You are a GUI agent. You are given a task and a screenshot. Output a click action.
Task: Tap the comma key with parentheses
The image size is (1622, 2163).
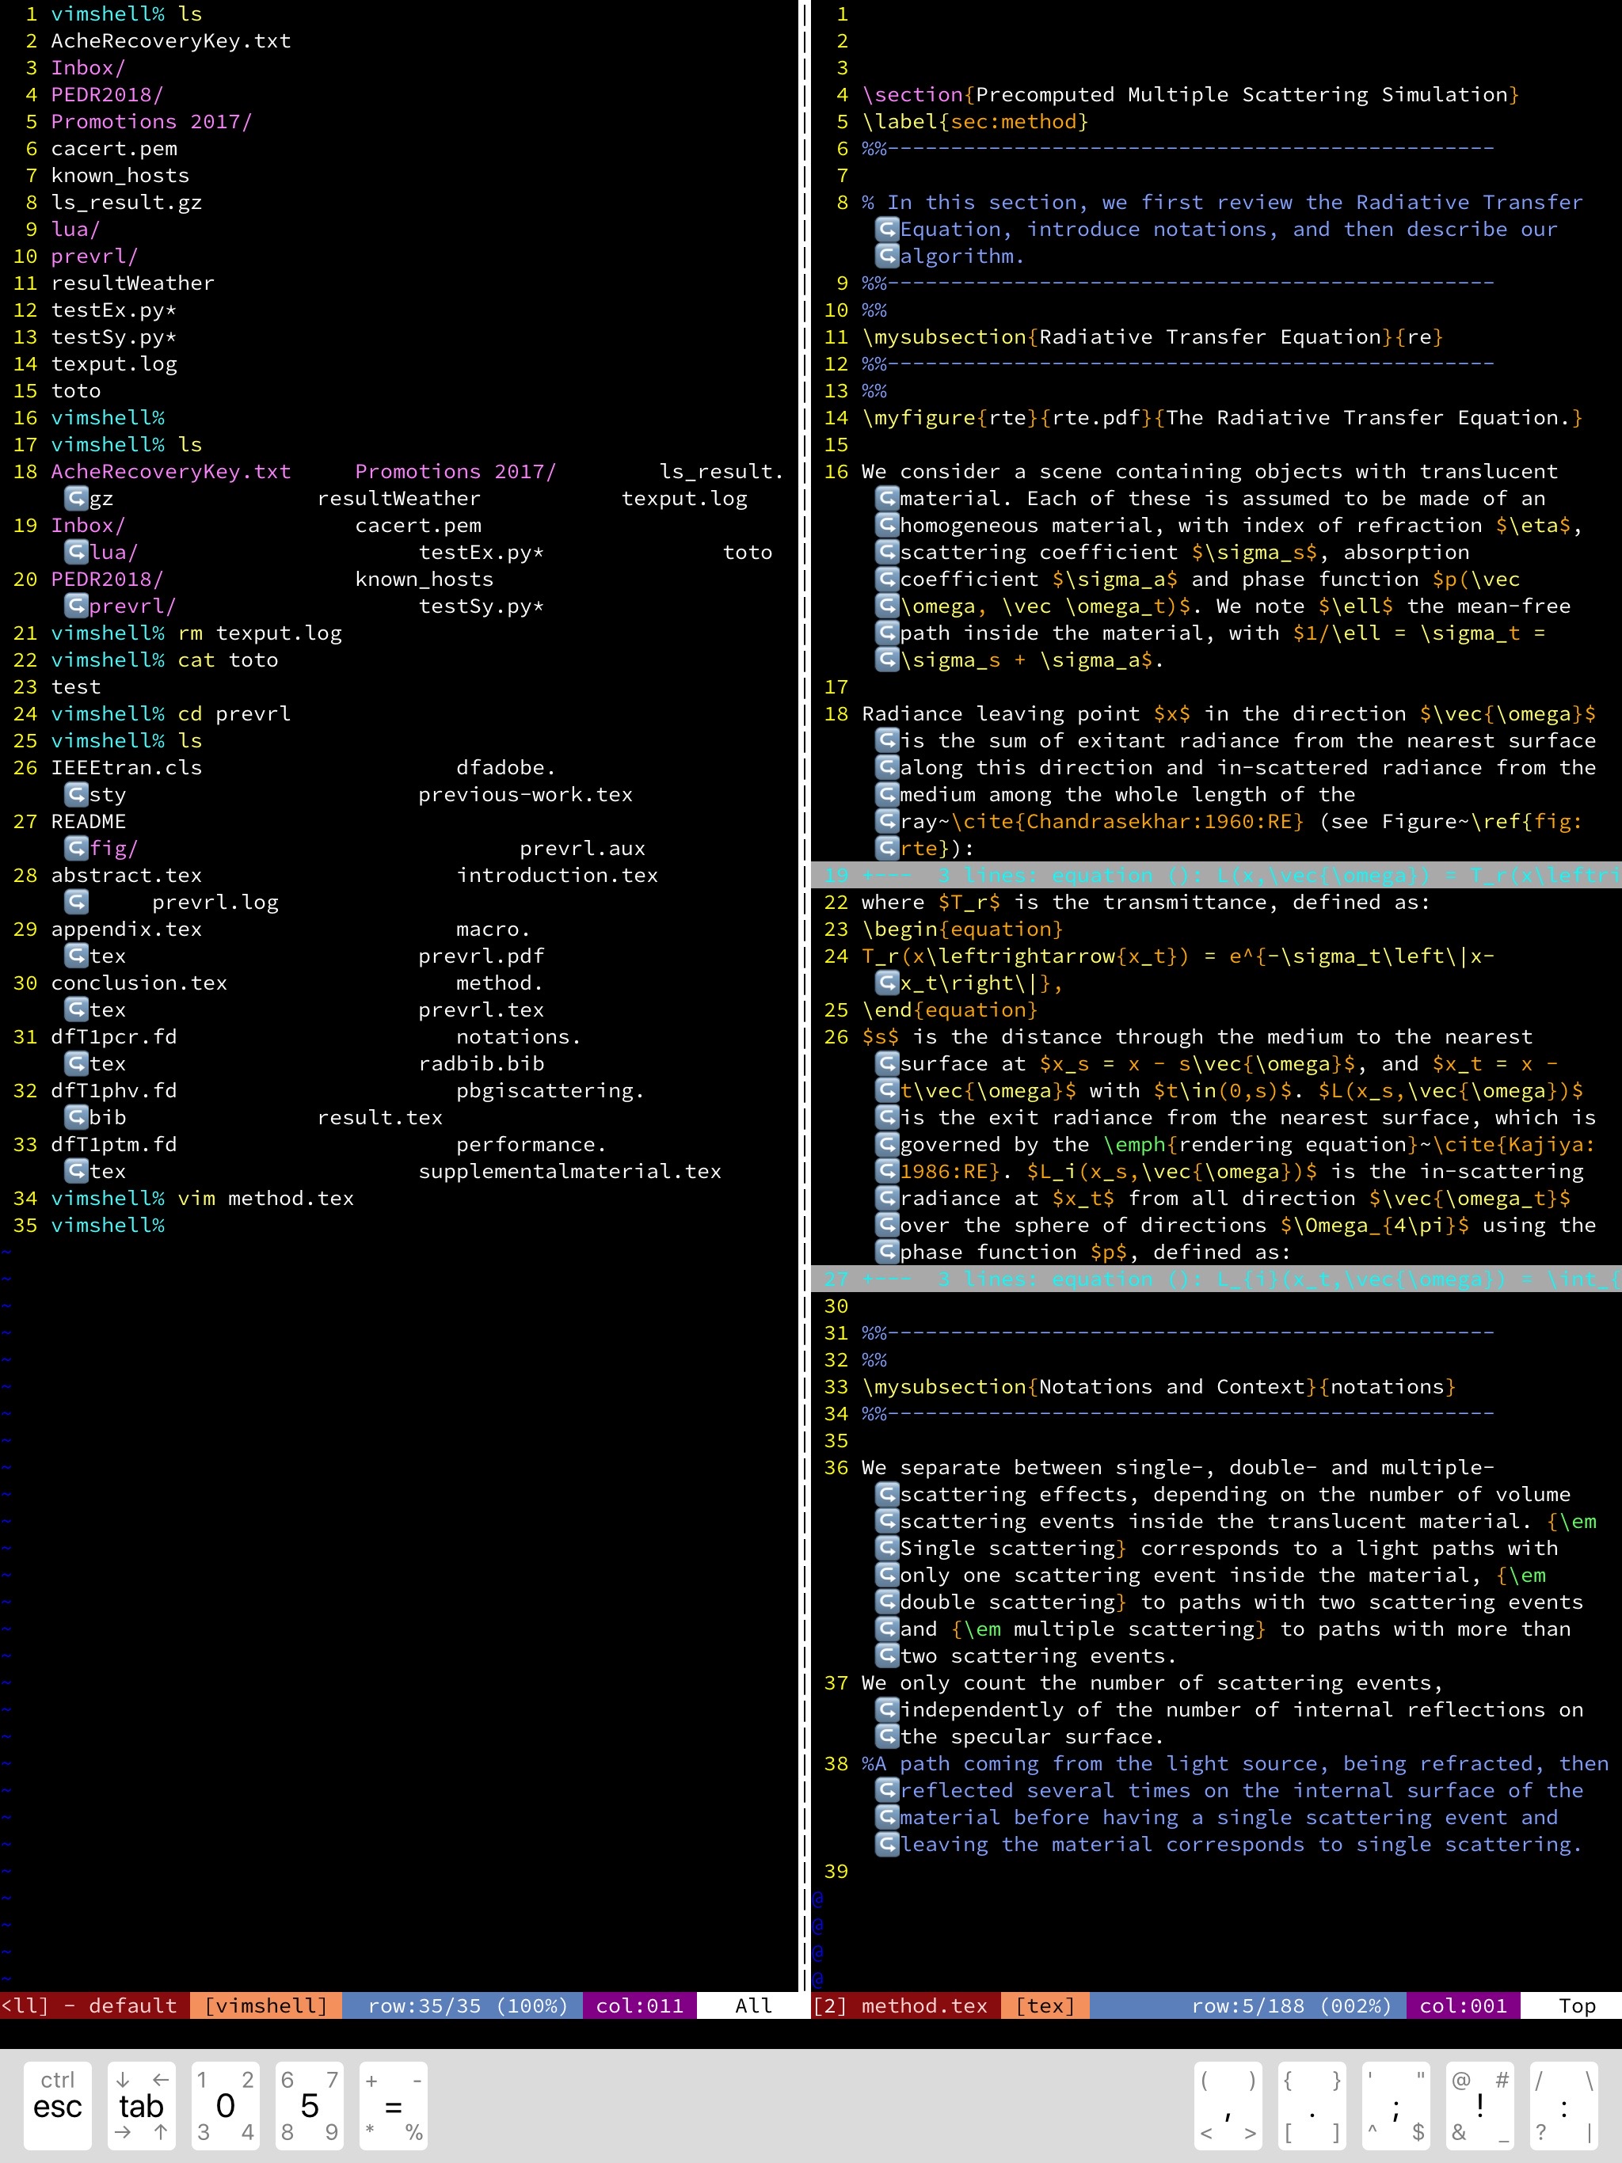click(1227, 2106)
